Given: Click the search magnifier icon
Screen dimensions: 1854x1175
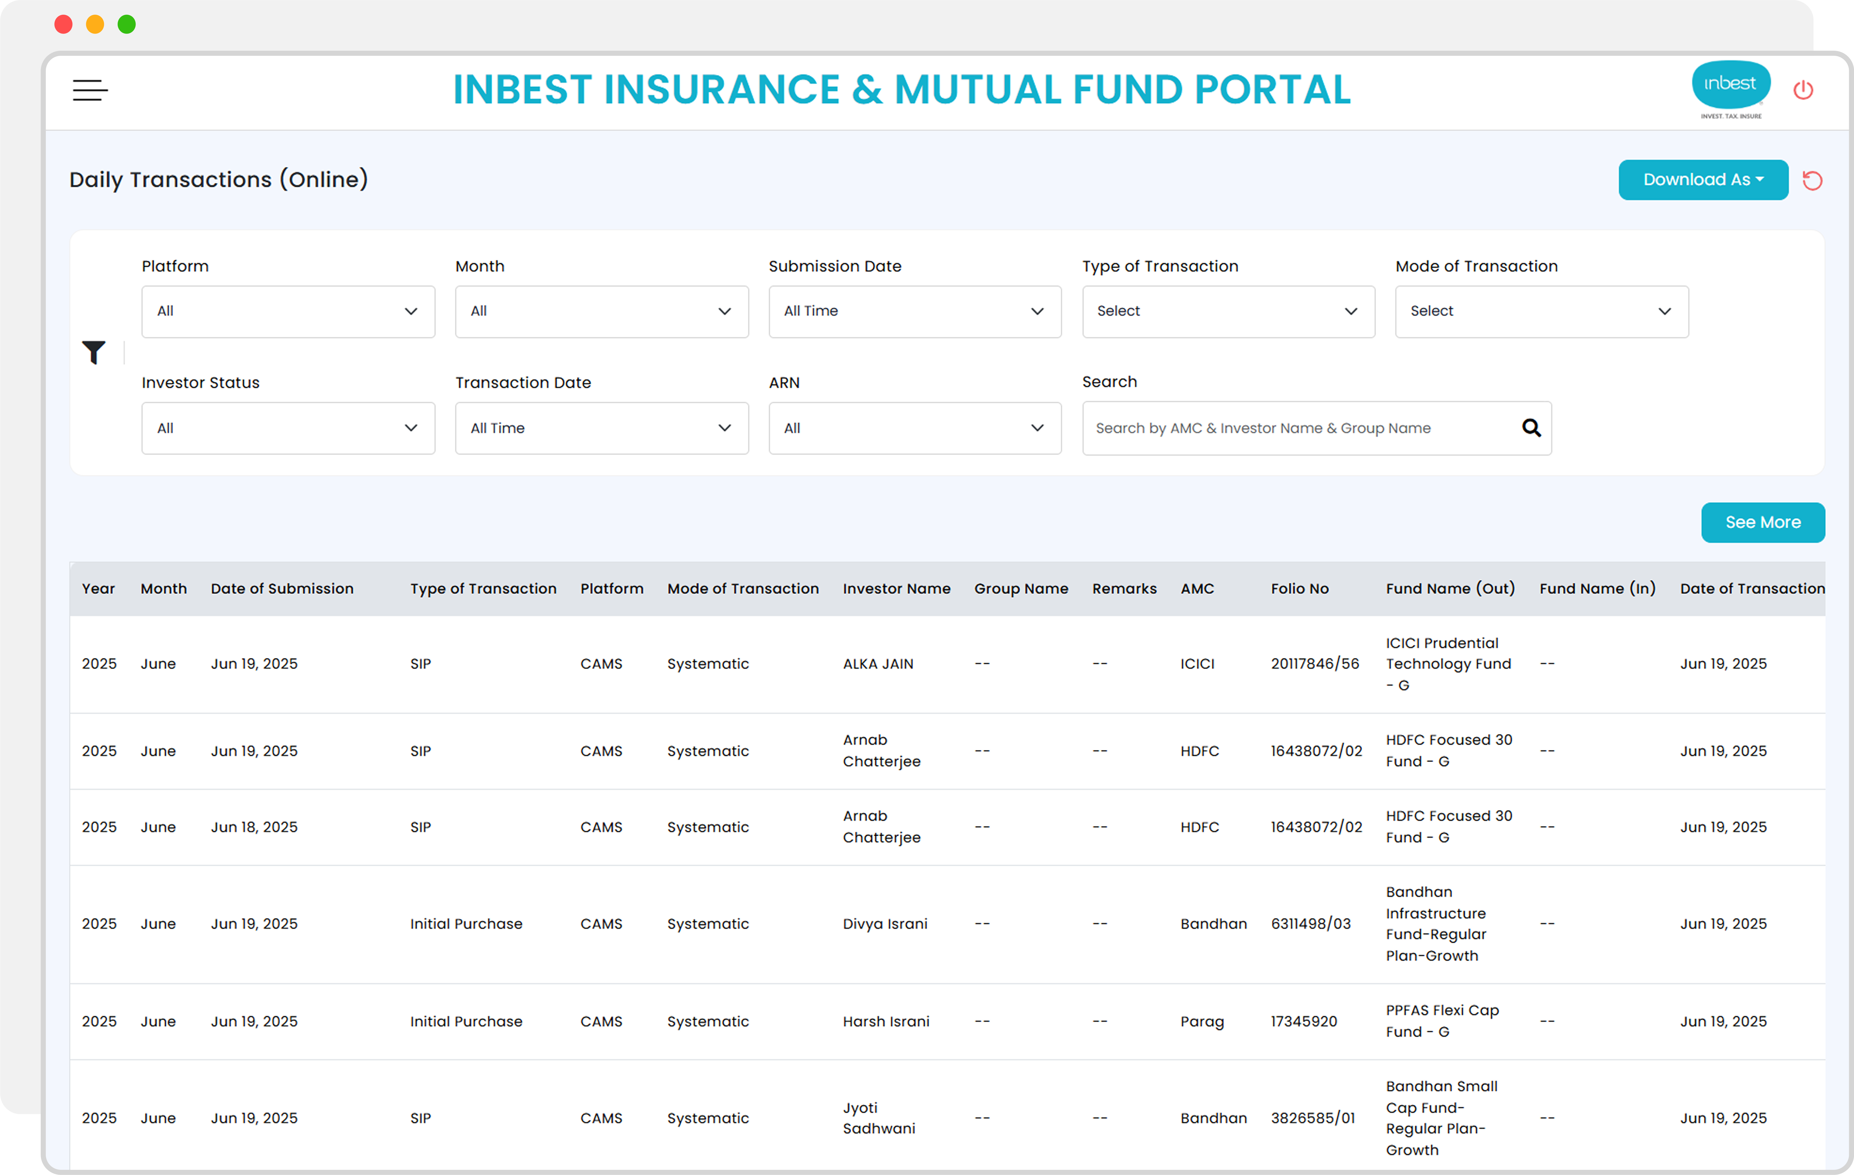Looking at the screenshot, I should pos(1531,428).
